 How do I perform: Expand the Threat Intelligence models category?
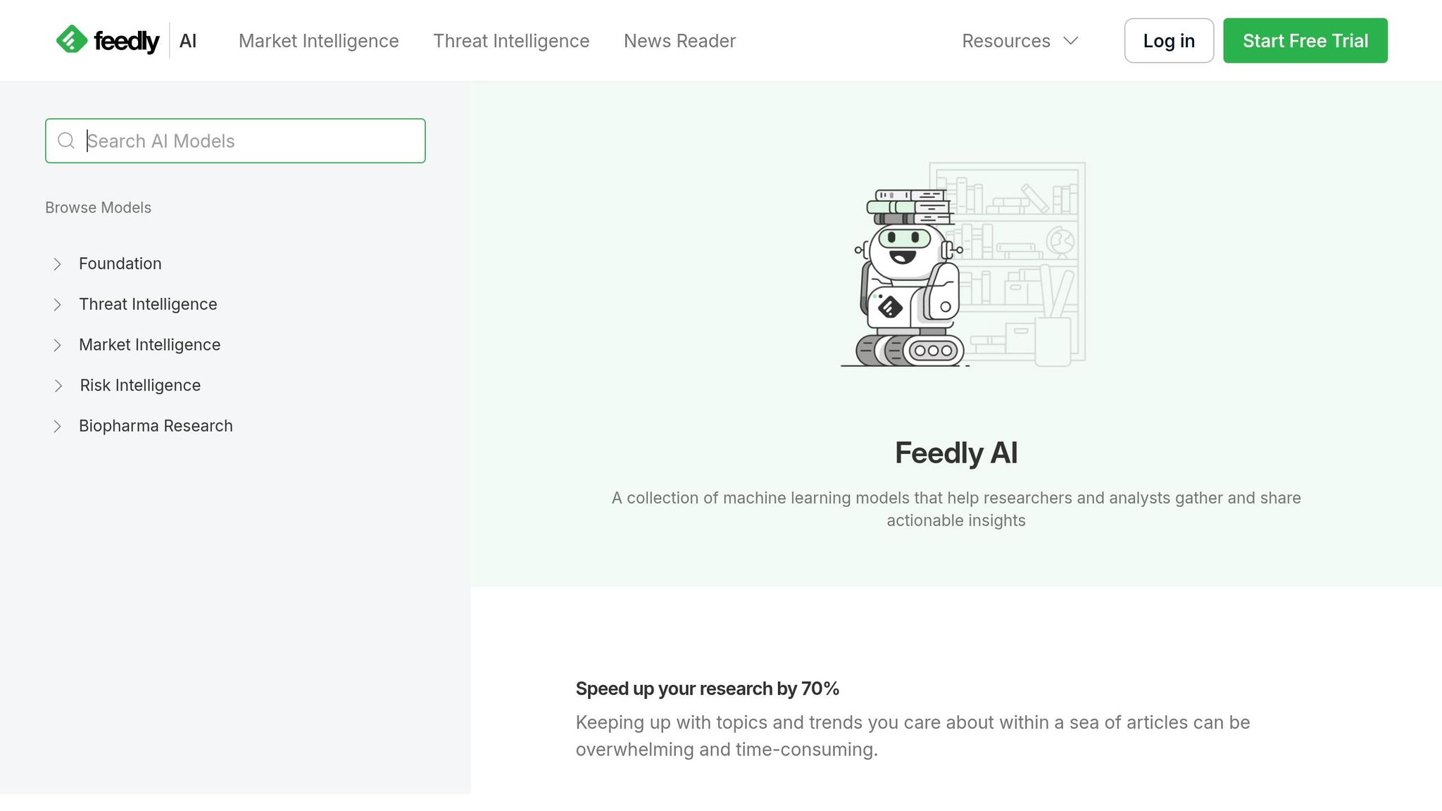tap(148, 304)
